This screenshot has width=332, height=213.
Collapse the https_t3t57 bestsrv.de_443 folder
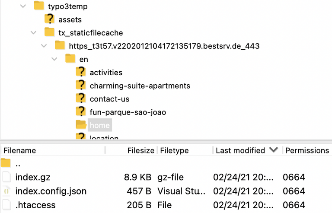(x=44, y=46)
